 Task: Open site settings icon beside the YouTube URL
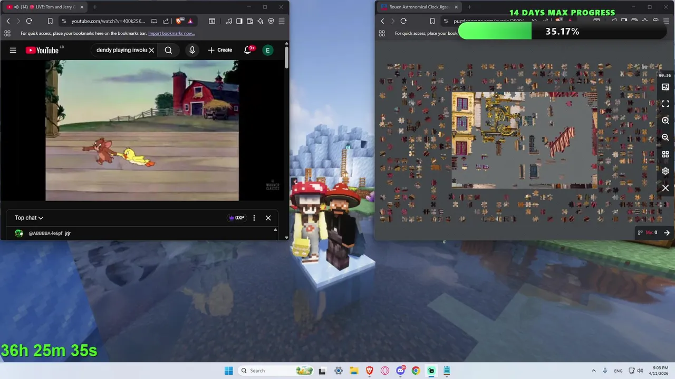pyautogui.click(x=64, y=21)
